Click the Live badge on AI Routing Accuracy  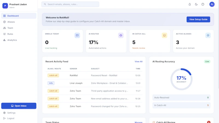207,62
